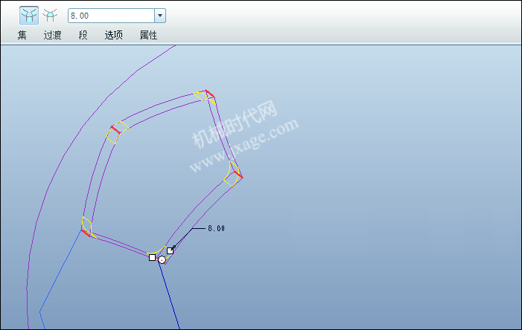Open the 选项 tab
Screen dimensions: 522x330
tap(113, 35)
